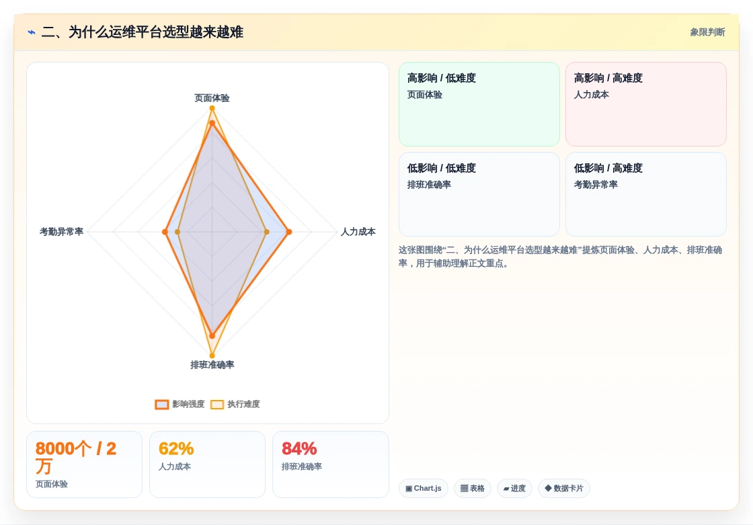Click the 考勤异常率 radar axis label
The height and width of the screenshot is (525, 753).
(x=61, y=231)
